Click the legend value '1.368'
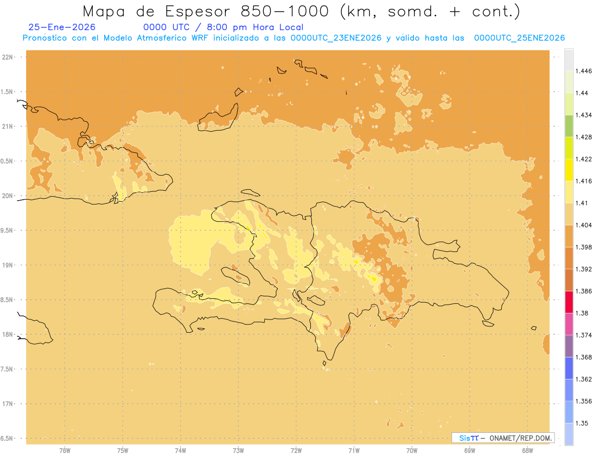The image size is (592, 457). pos(584,357)
